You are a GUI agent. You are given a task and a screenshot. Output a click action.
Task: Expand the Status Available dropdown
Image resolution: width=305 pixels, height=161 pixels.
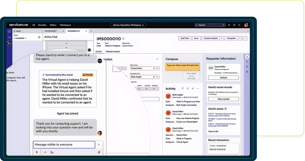[20, 38]
